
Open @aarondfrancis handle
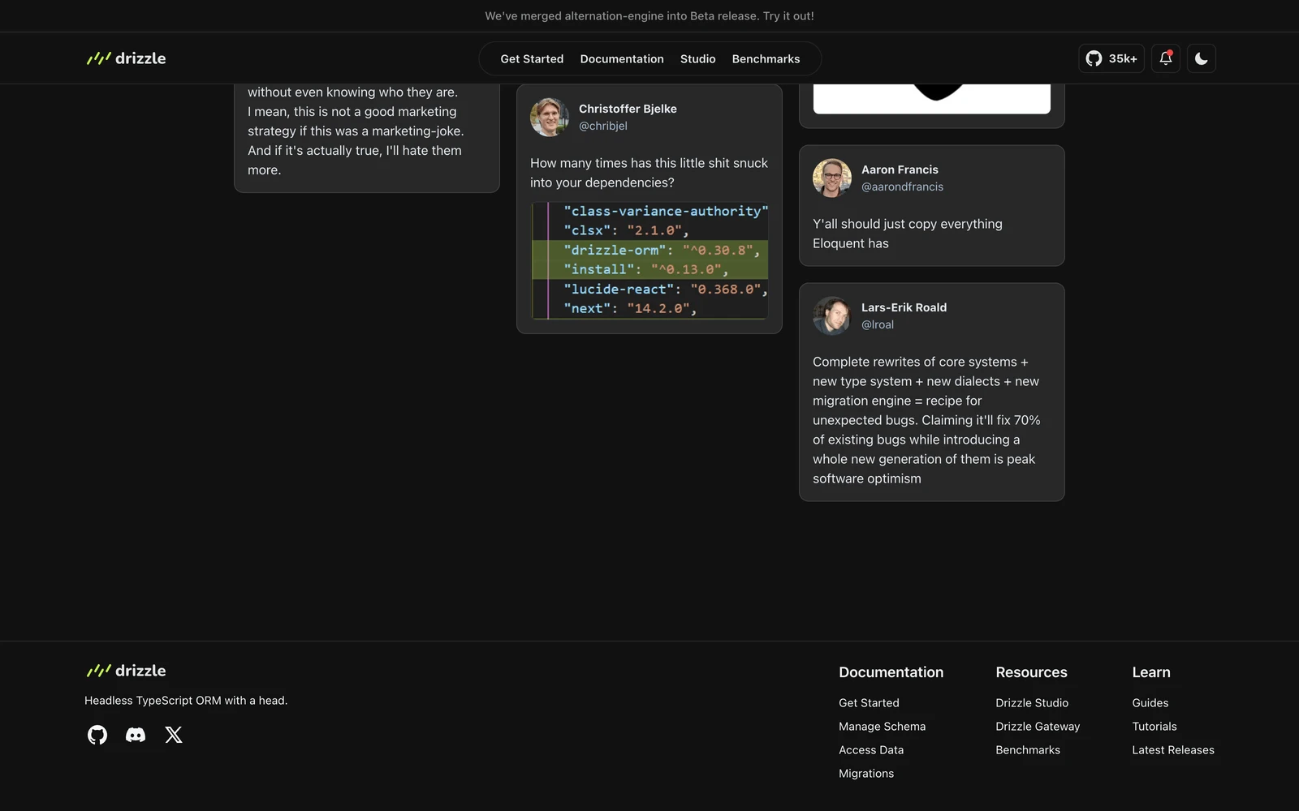tap(902, 187)
